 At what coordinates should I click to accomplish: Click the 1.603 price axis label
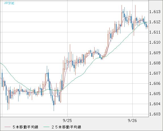(x=155, y=114)
